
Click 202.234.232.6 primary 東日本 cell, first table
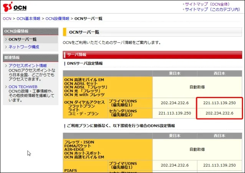click(175, 103)
